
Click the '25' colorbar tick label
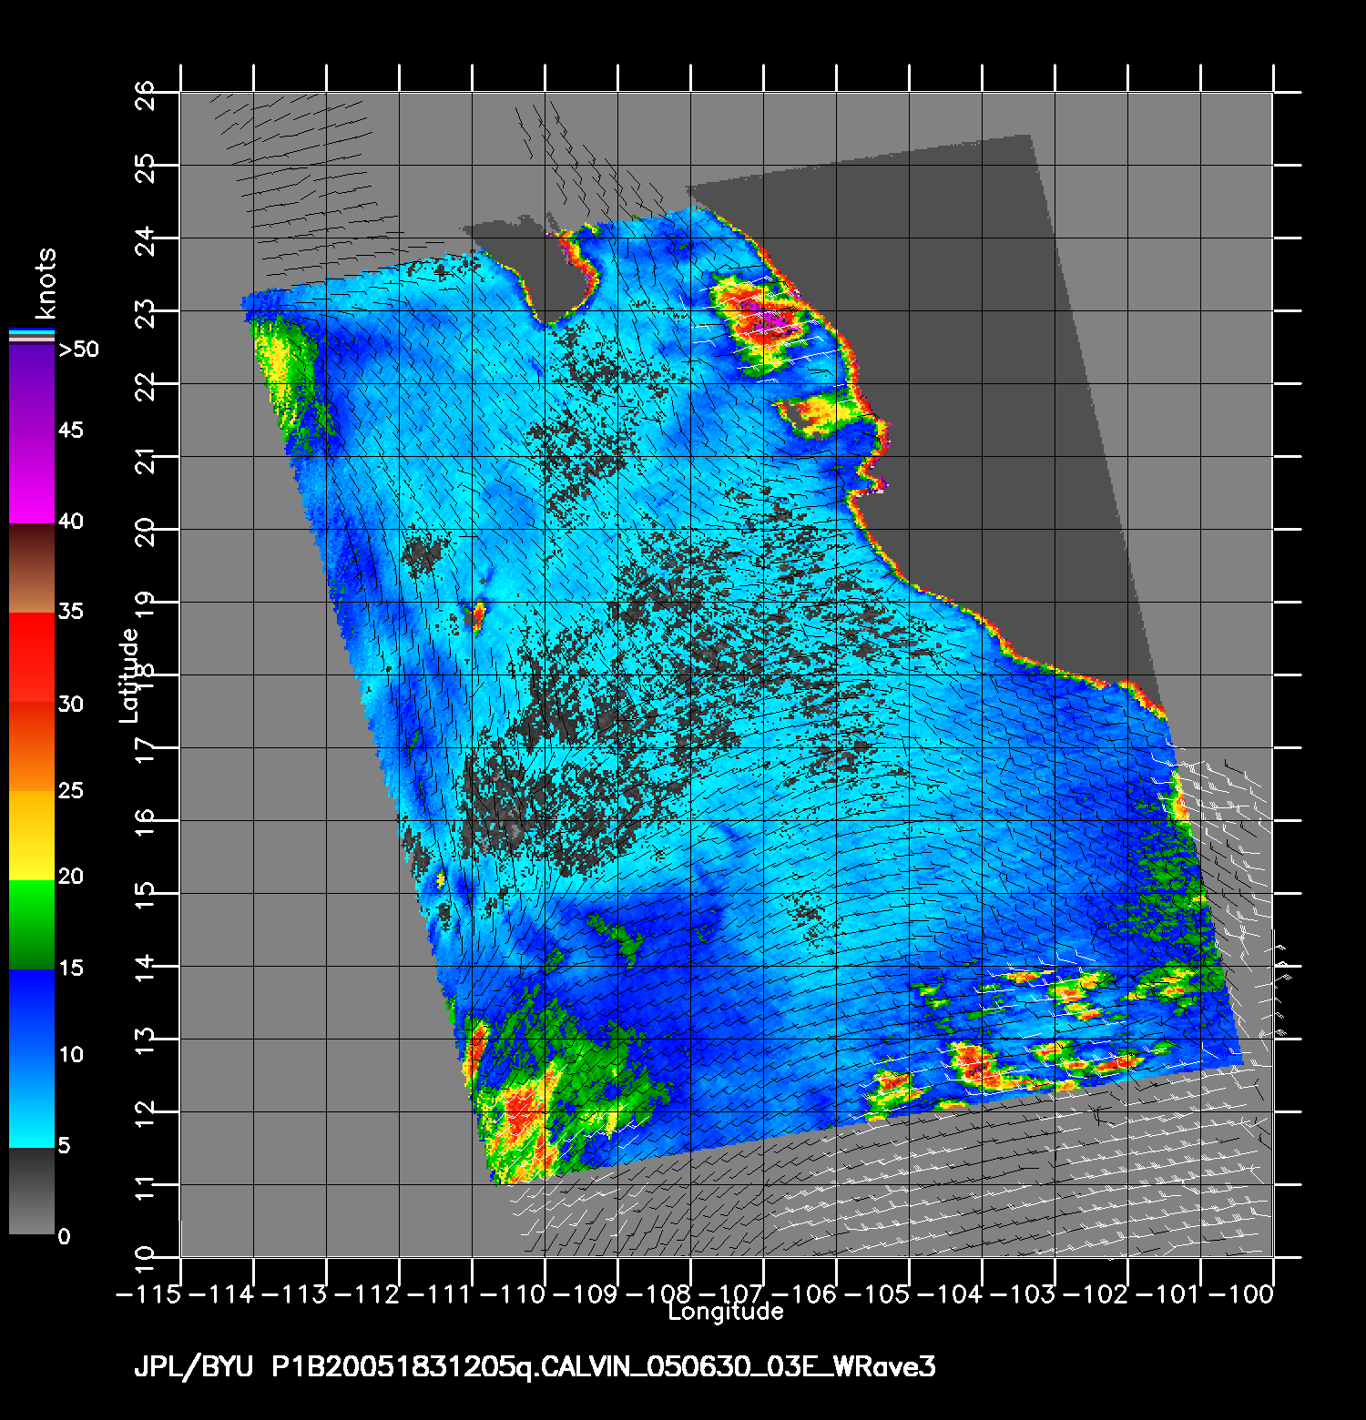(71, 790)
